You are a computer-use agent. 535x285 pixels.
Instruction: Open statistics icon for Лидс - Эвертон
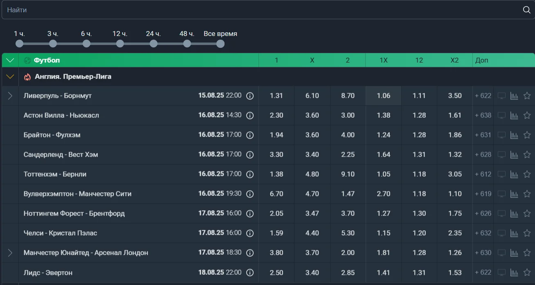(514, 272)
